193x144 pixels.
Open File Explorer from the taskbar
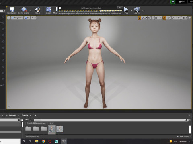37,141
